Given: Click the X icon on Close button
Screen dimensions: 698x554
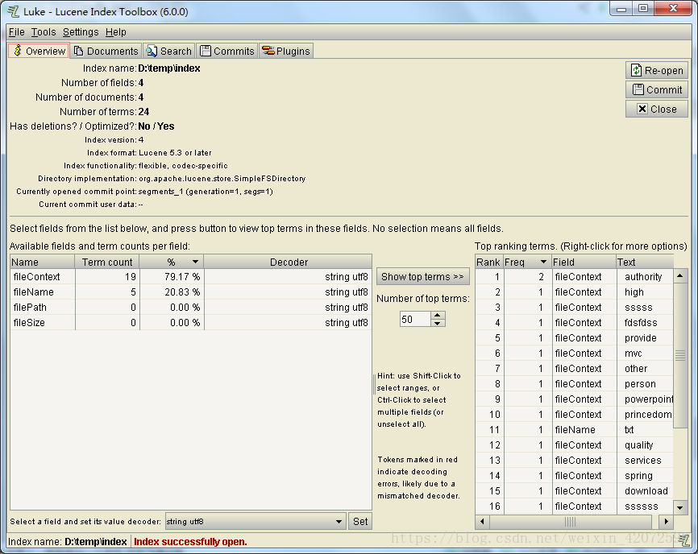Looking at the screenshot, I should tap(642, 109).
